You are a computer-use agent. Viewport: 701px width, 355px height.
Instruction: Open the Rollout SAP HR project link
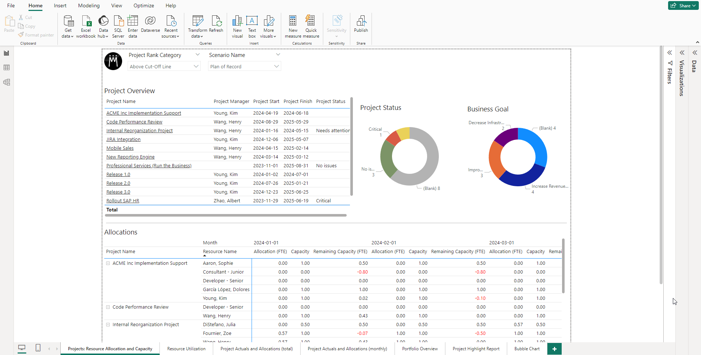tap(123, 201)
